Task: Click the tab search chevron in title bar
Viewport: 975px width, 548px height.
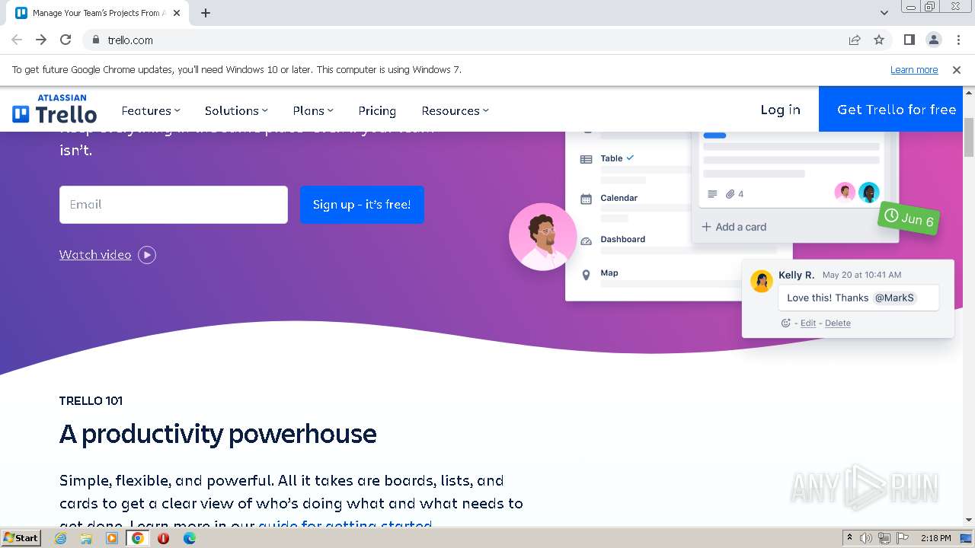Action: click(884, 13)
